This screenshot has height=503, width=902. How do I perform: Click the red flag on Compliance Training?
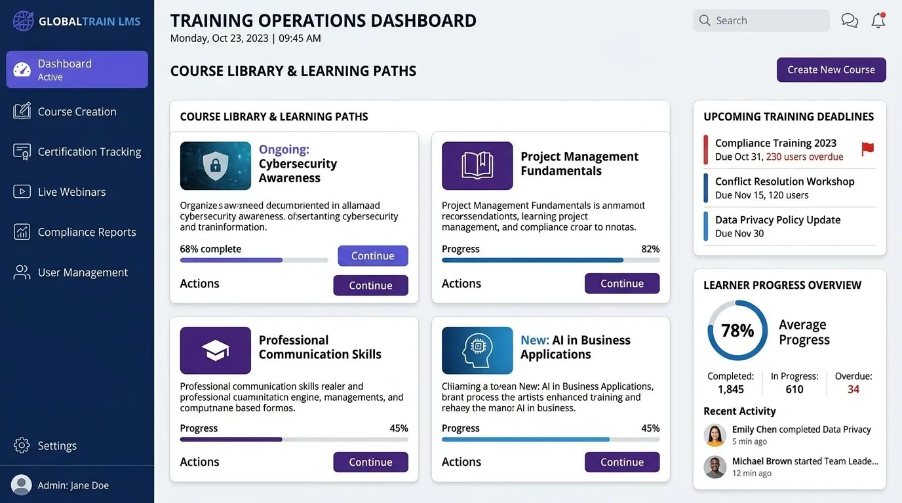[867, 149]
